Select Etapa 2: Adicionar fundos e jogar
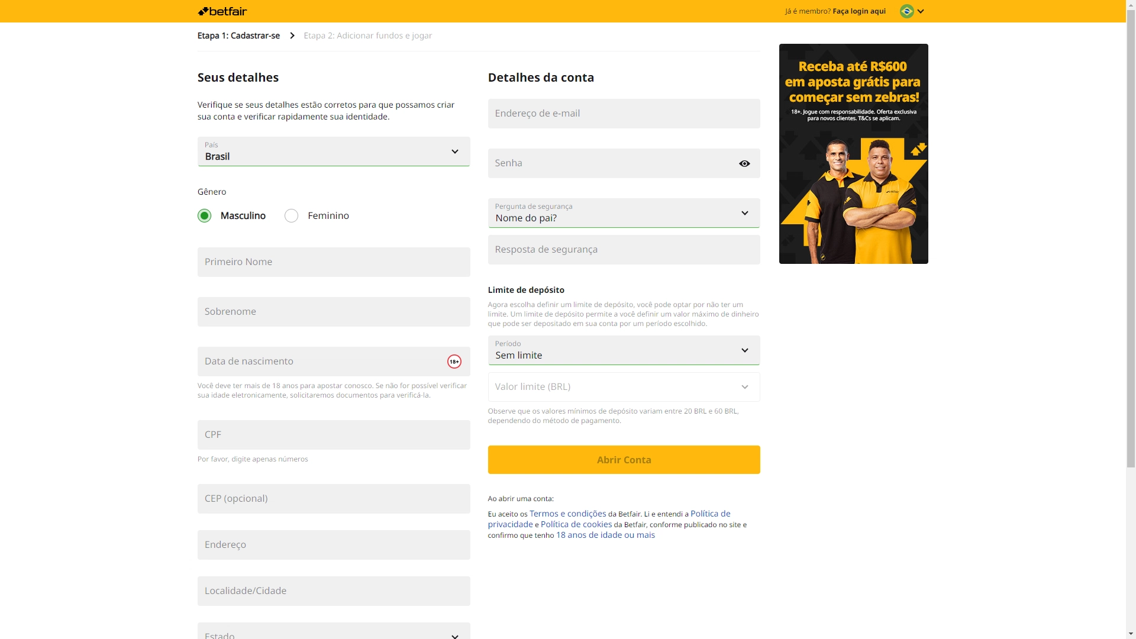1136x639 pixels. click(367, 35)
